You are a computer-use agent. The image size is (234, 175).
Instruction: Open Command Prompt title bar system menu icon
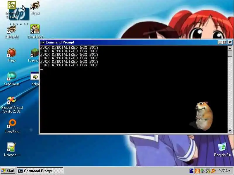pyautogui.click(x=42, y=42)
